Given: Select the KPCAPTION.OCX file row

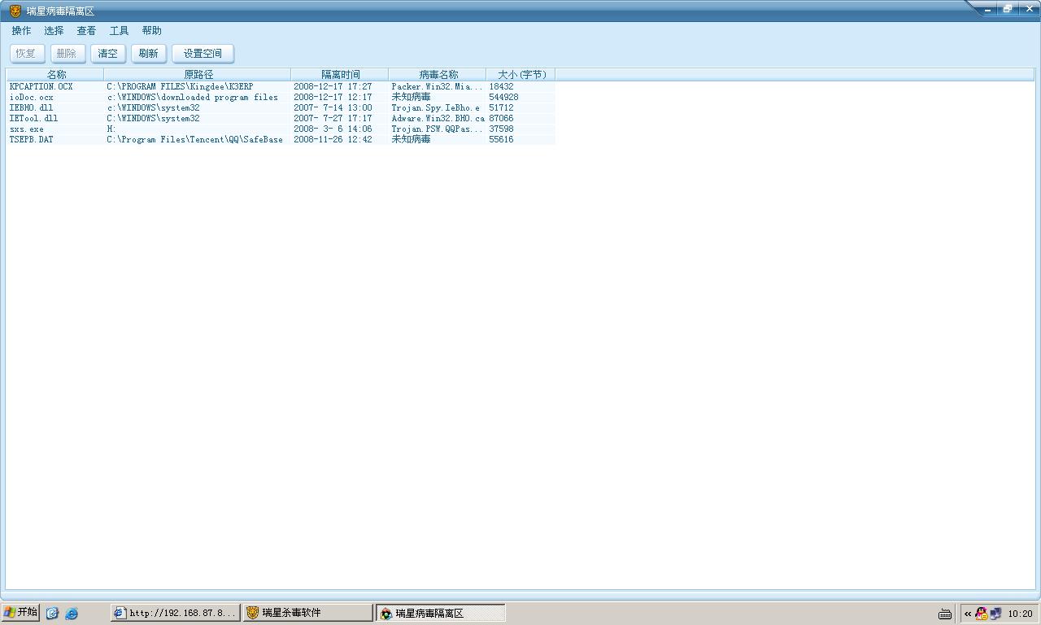Looking at the screenshot, I should [x=281, y=86].
